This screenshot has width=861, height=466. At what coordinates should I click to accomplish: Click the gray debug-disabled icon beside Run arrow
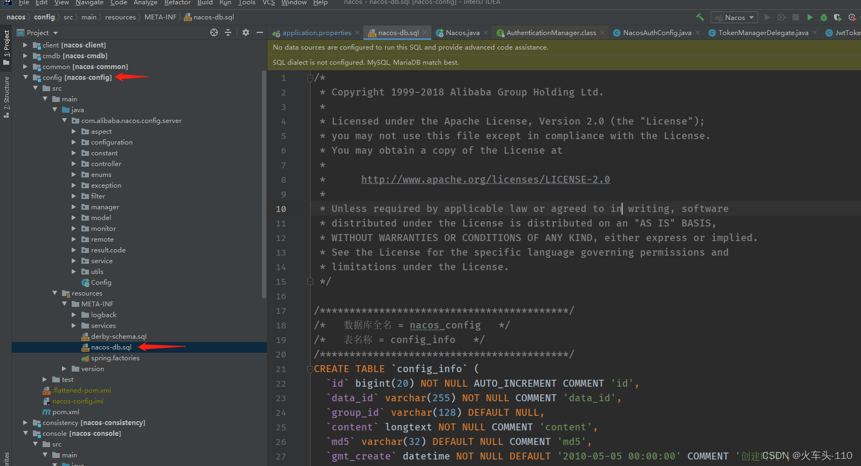tap(781, 17)
